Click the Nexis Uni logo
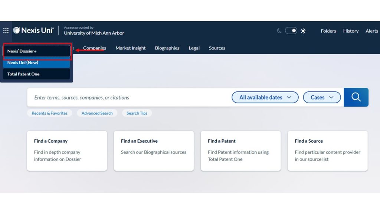The image size is (380, 214). 33,30
